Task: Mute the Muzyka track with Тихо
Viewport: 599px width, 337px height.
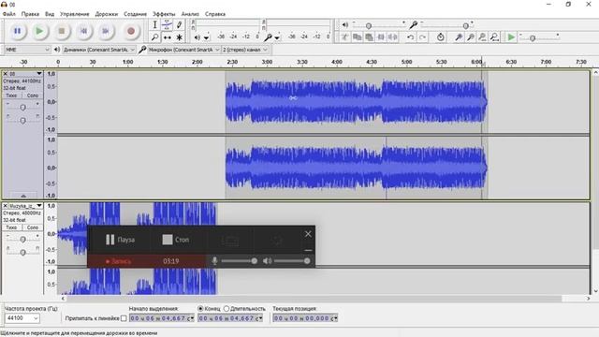Action: coord(11,227)
